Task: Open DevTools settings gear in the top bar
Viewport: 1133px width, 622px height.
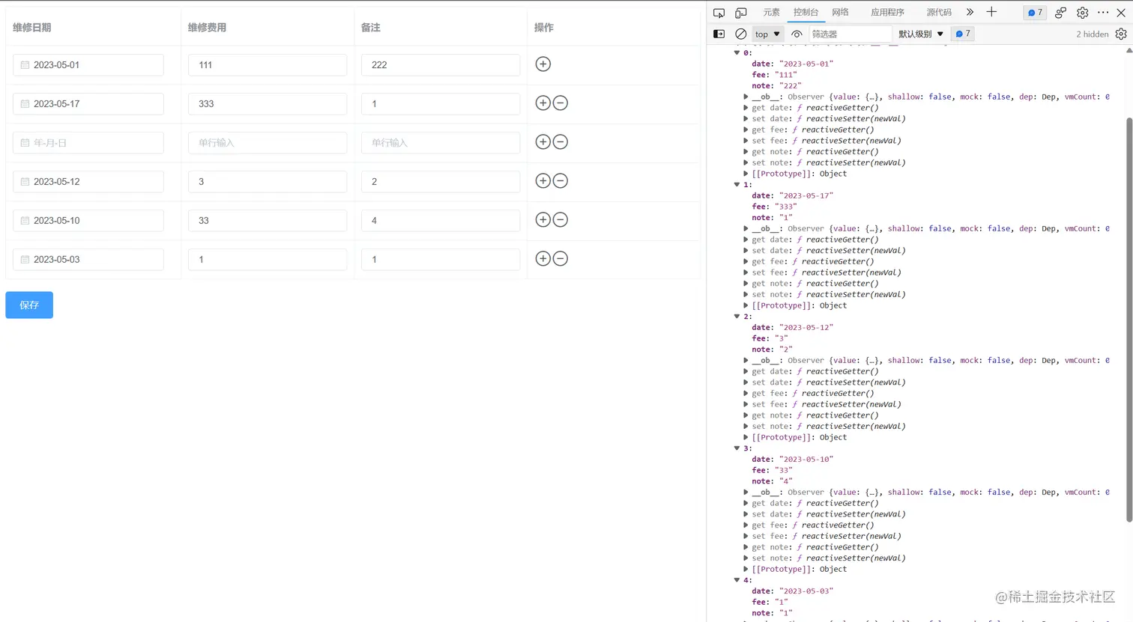Action: [x=1083, y=13]
